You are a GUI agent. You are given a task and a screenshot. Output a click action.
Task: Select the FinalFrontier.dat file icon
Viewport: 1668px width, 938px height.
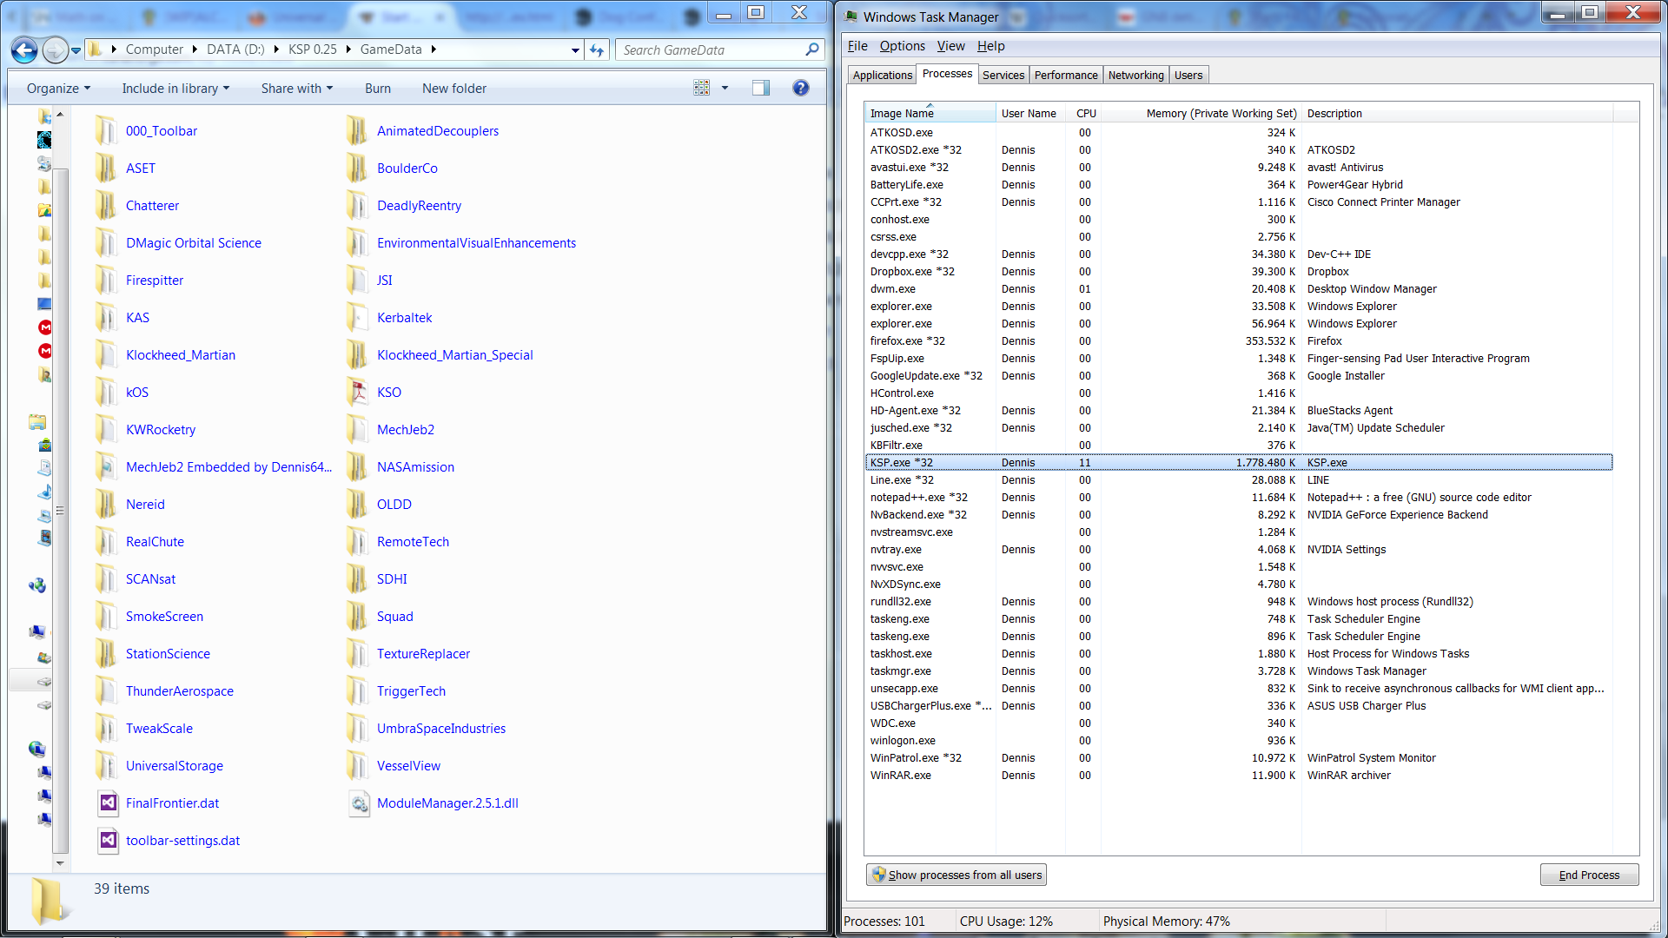tap(109, 803)
